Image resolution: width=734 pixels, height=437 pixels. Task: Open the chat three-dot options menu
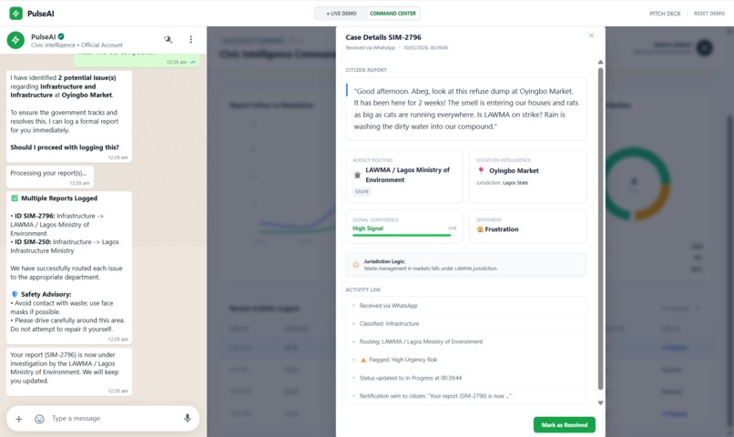[190, 40]
